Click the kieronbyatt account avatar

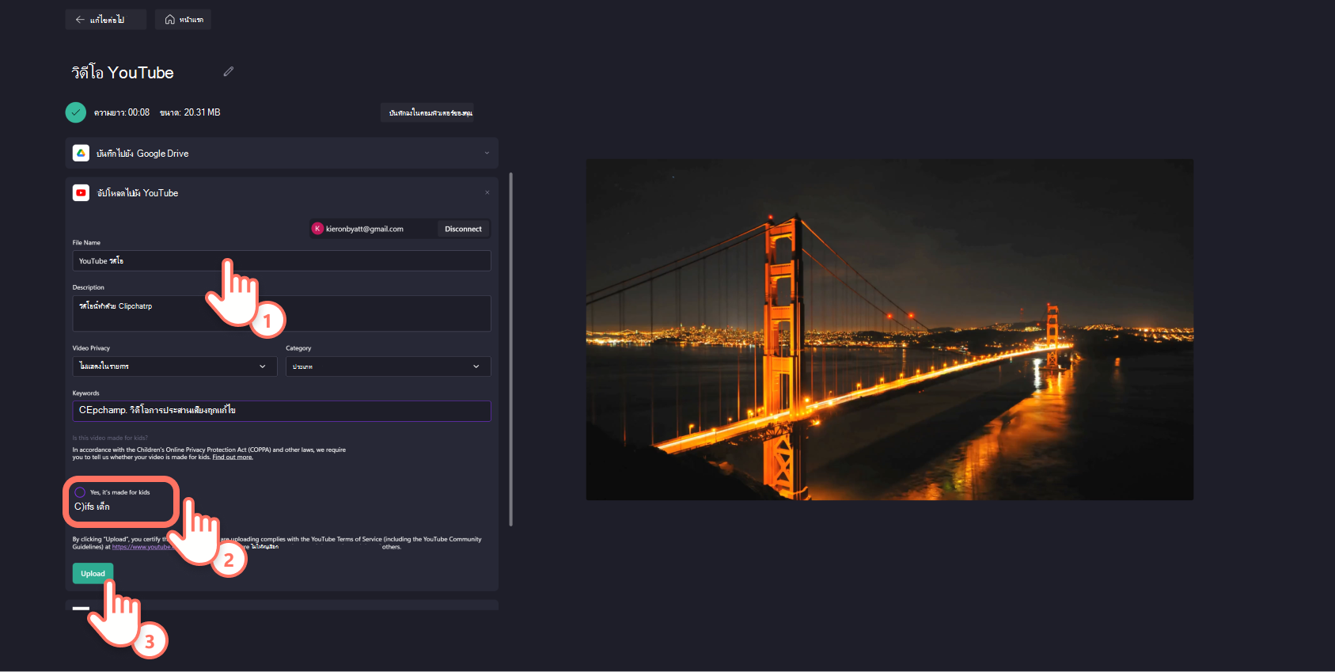coord(317,229)
